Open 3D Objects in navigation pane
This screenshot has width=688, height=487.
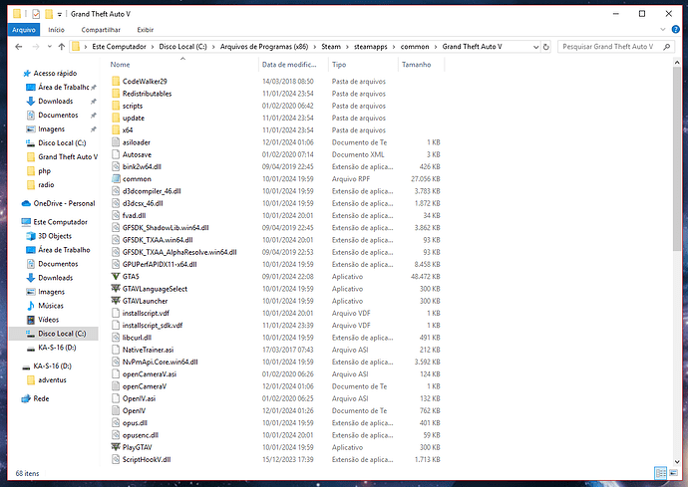[x=55, y=236]
